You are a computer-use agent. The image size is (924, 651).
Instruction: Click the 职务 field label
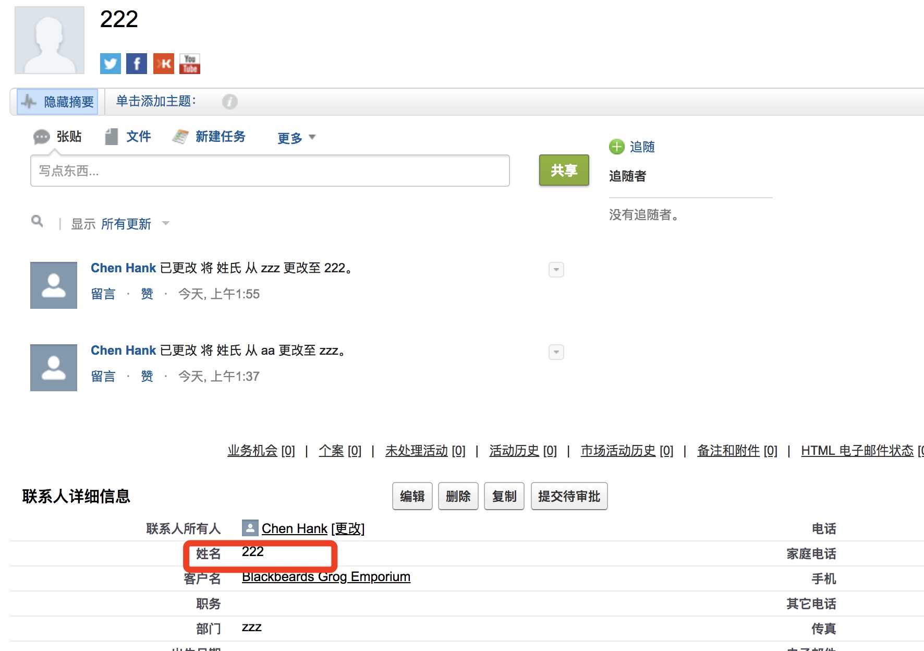(209, 604)
